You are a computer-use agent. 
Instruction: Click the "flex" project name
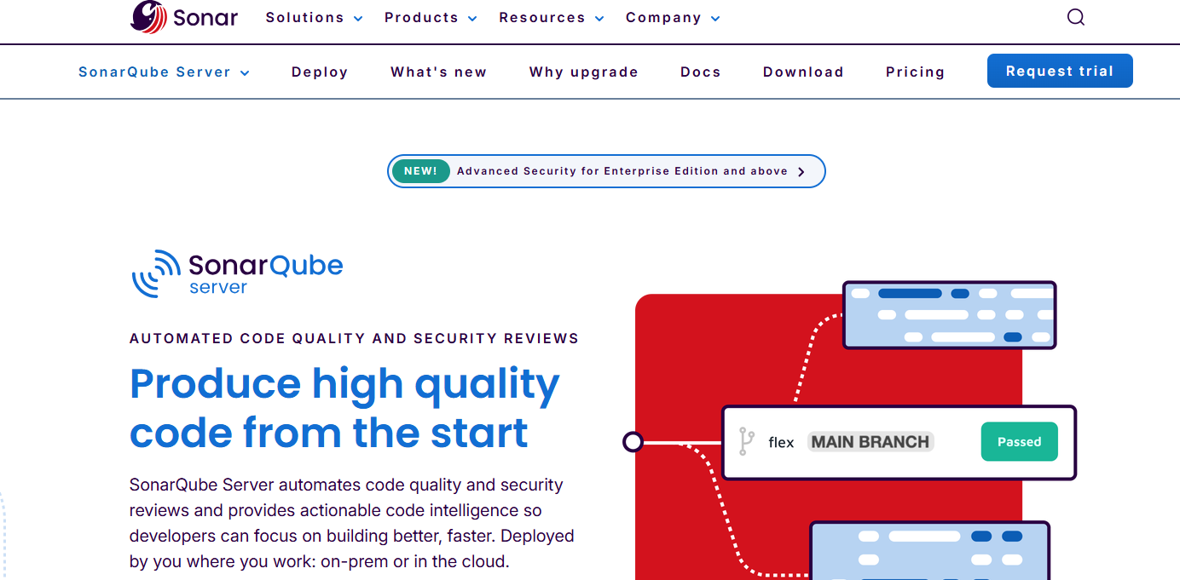point(781,443)
